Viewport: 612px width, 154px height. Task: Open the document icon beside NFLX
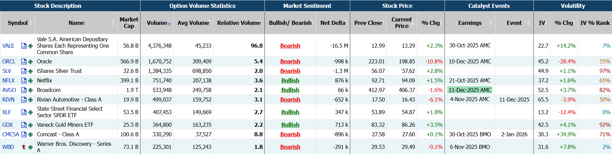[24, 81]
